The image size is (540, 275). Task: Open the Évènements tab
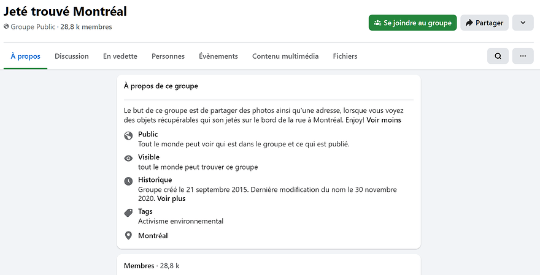[x=218, y=56]
